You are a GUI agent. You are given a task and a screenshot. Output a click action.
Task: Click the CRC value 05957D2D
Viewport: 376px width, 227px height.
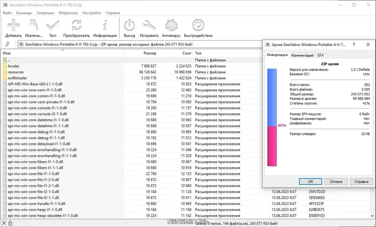point(316,192)
